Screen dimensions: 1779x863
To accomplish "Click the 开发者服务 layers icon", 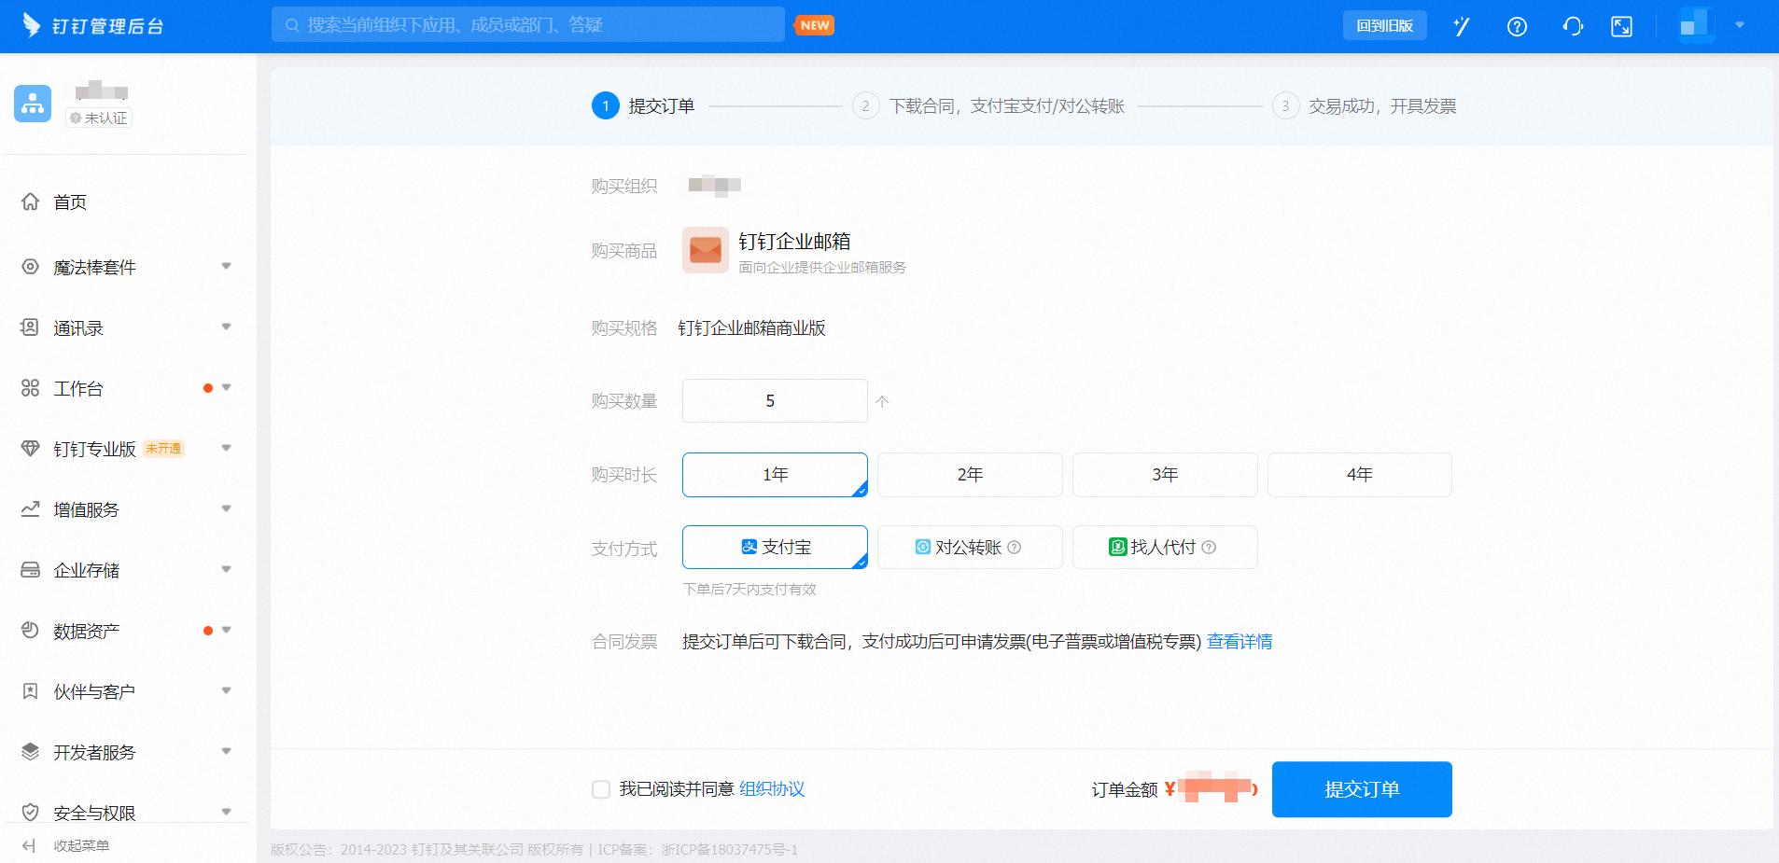I will pyautogui.click(x=30, y=752).
